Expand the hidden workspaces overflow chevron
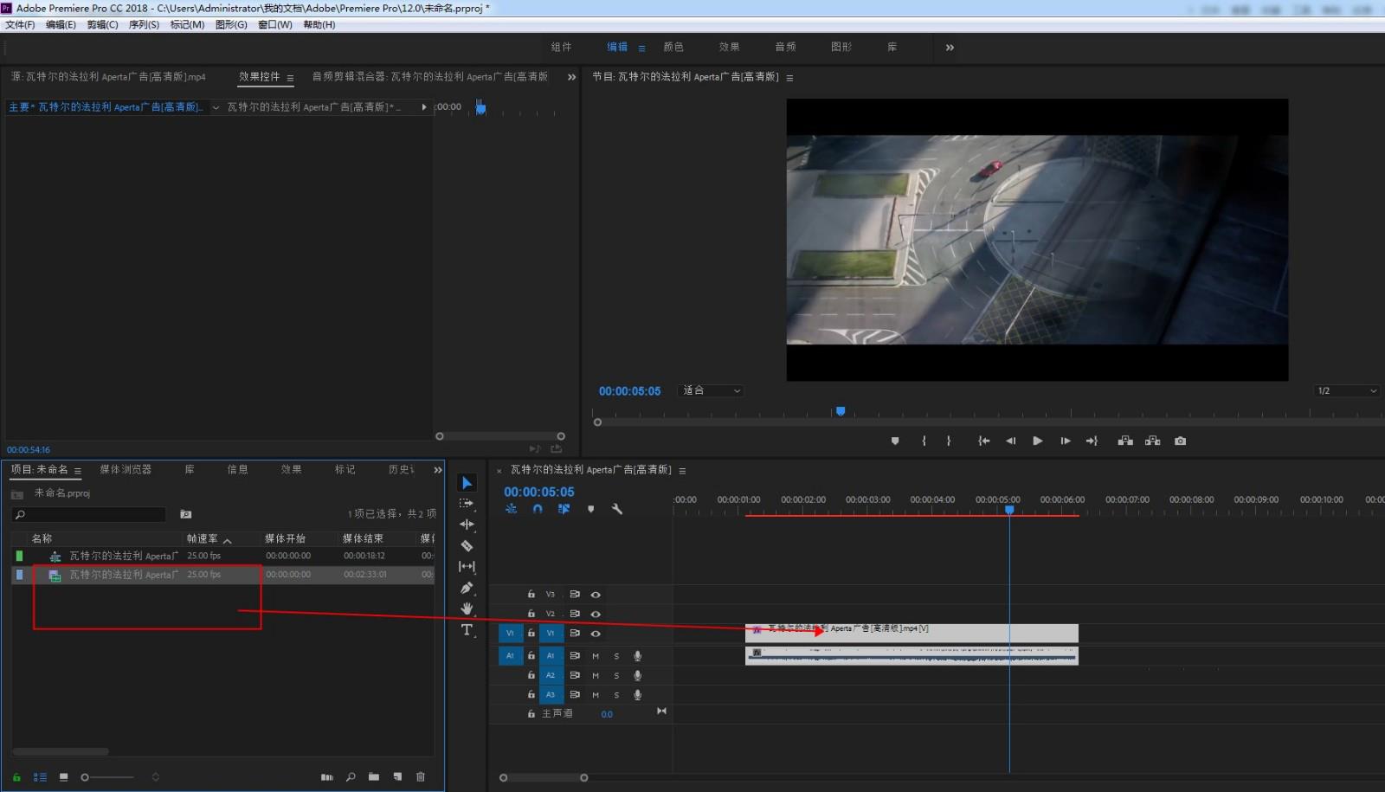Image resolution: width=1385 pixels, height=792 pixels. (950, 48)
